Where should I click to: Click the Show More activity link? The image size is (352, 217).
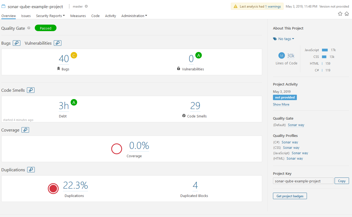coord(281,104)
